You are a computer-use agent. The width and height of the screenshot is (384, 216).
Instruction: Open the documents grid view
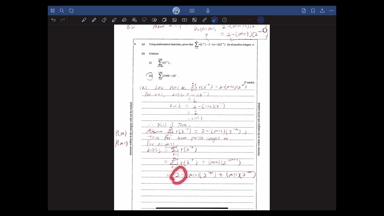(52, 11)
